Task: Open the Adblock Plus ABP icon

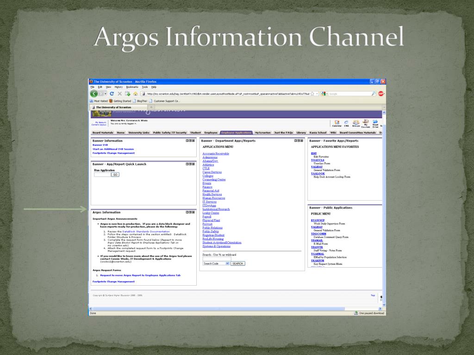Action: (x=381, y=94)
